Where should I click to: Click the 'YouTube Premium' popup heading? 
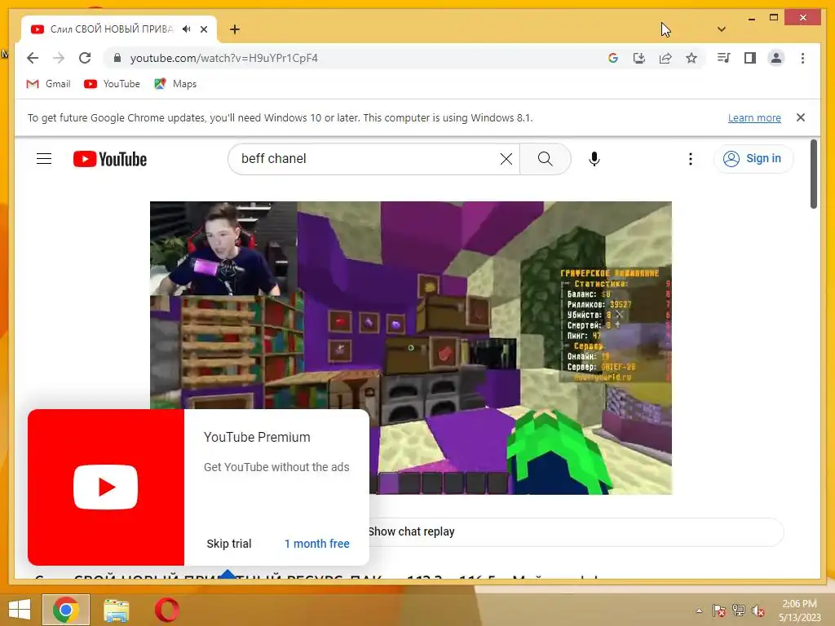tap(257, 437)
